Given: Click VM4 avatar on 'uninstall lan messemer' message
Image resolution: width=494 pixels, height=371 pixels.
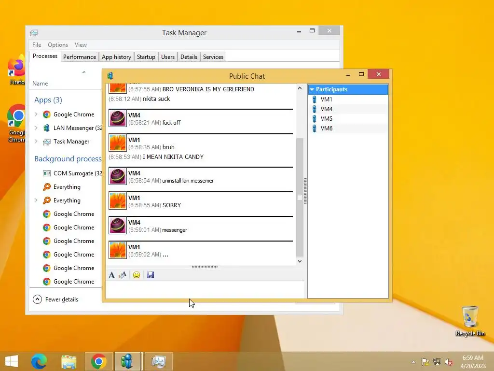Looking at the screenshot, I should coord(118,176).
